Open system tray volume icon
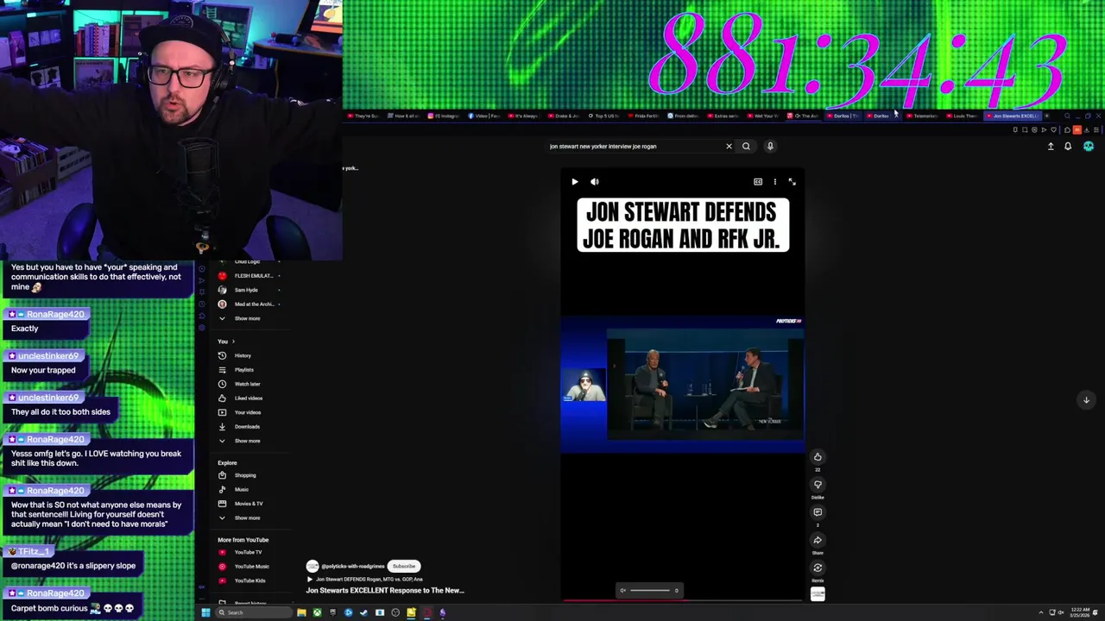The width and height of the screenshot is (1105, 621). tap(1061, 613)
